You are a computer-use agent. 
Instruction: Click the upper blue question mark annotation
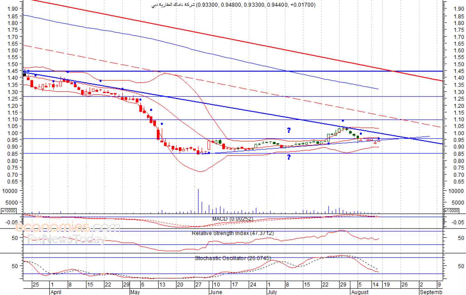289,130
